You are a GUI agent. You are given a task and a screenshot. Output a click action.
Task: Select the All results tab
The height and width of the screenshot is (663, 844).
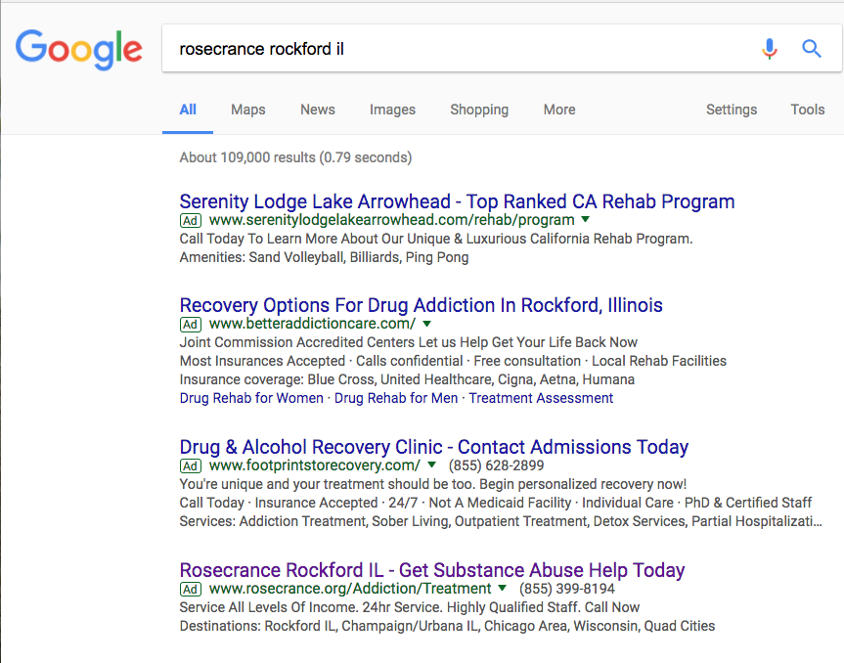click(x=188, y=110)
